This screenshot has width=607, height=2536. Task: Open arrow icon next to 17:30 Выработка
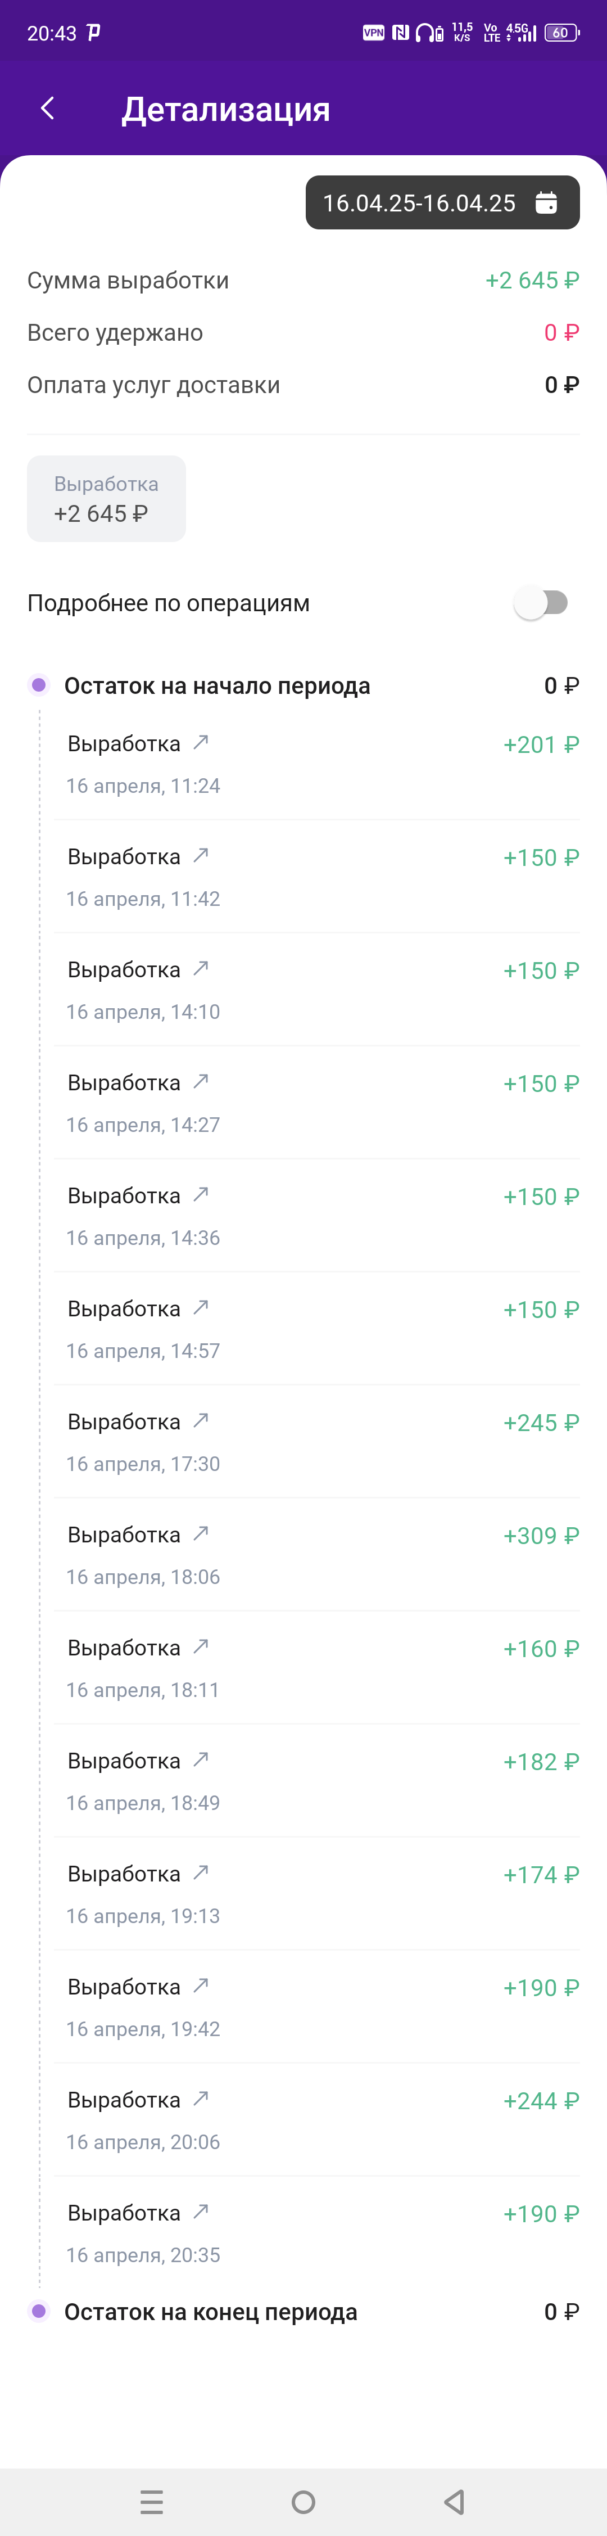coord(201,1420)
